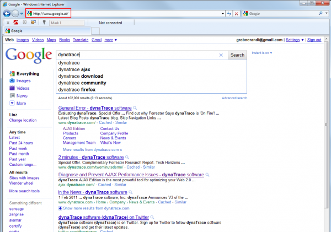The width and height of the screenshot is (331, 232).
Task: Expand 'Show more results from dynatrace.com' plus icon
Action: [x=60, y=208]
